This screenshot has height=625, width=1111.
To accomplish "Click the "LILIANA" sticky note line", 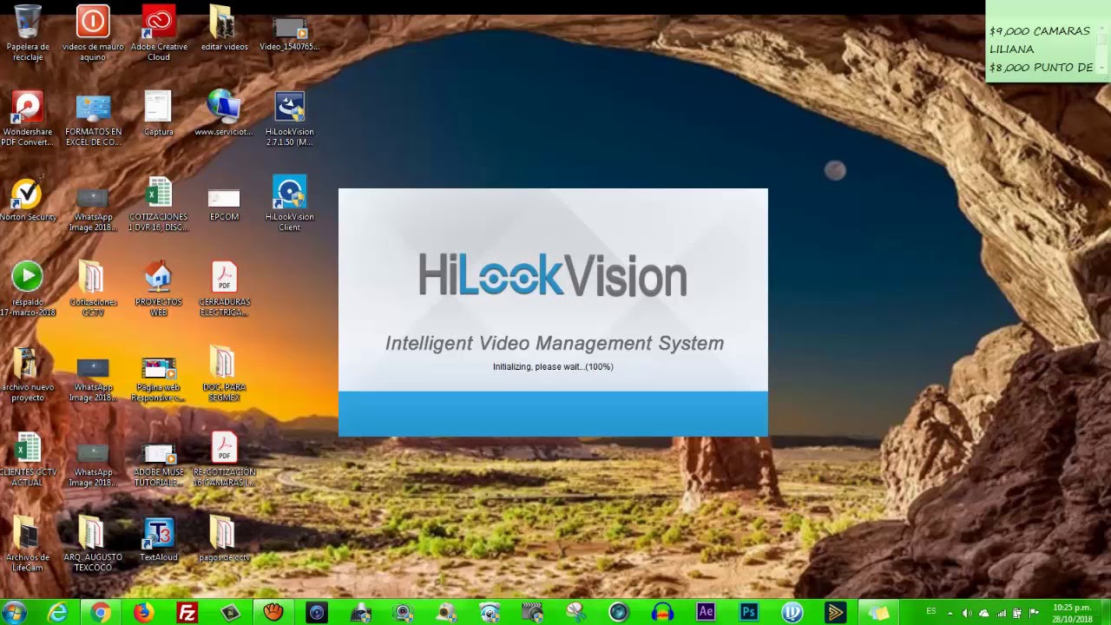I will click(1011, 49).
